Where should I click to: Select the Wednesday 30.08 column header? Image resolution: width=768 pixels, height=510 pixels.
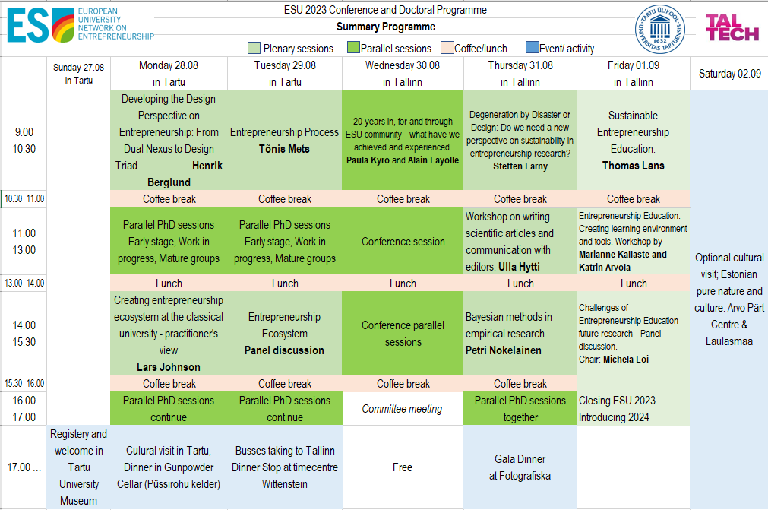click(x=403, y=74)
